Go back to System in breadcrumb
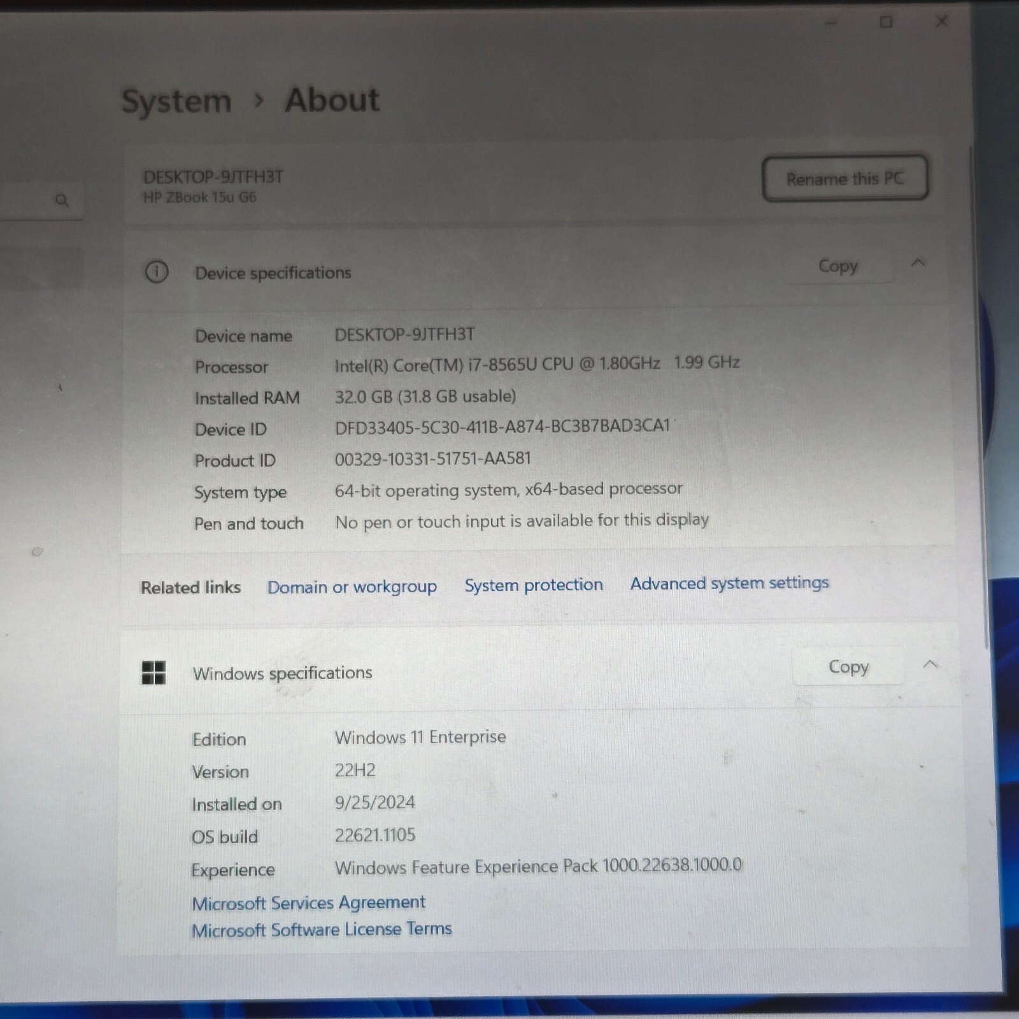 176,101
